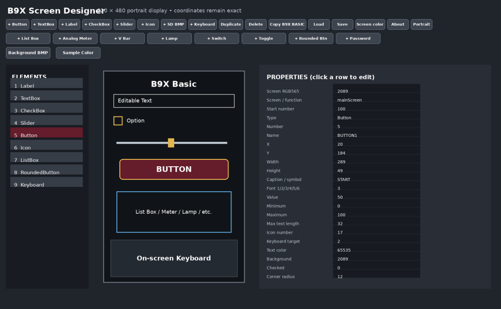Delete the selected element
This screenshot has height=309, width=501.
click(255, 24)
